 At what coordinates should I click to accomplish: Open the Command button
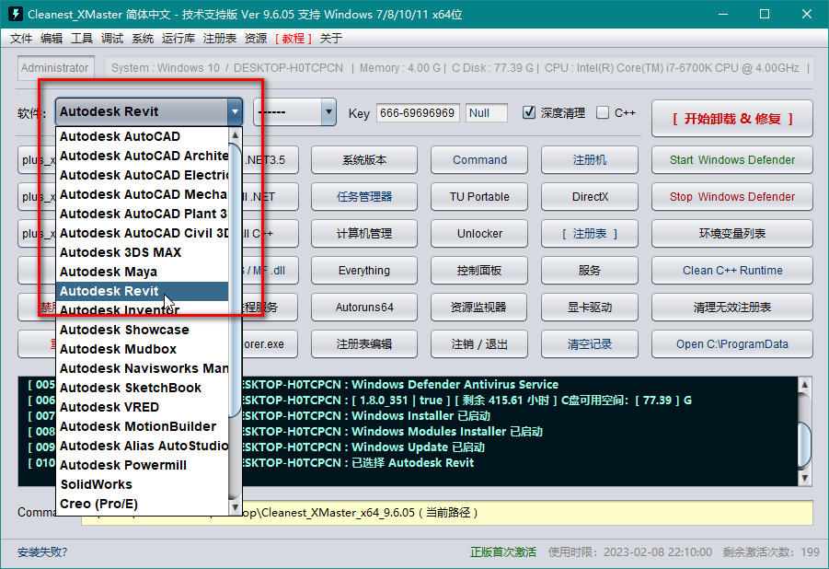tap(479, 160)
